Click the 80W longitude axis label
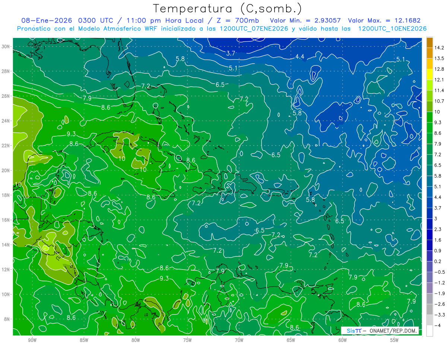Viewport: 447px width, 345px height. click(136, 341)
